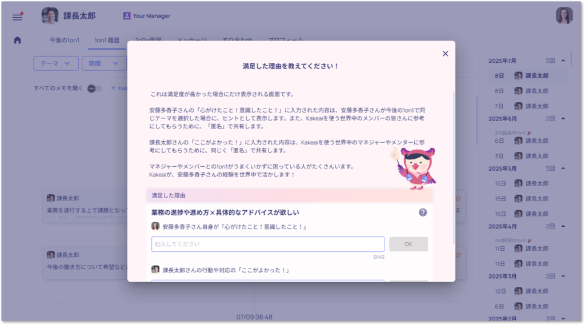The width and height of the screenshot is (585, 325).
Task: Focus the 心がけたこと text input field
Action: click(x=267, y=244)
